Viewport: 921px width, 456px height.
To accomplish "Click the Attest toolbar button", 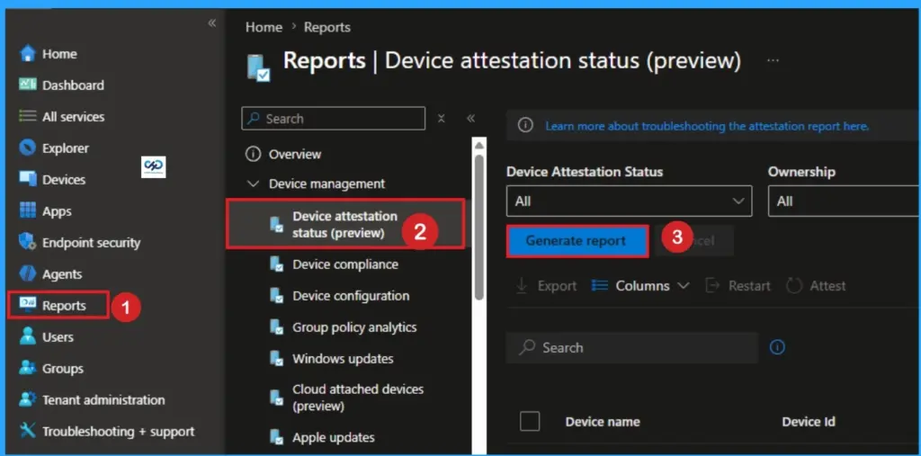I will tap(816, 286).
